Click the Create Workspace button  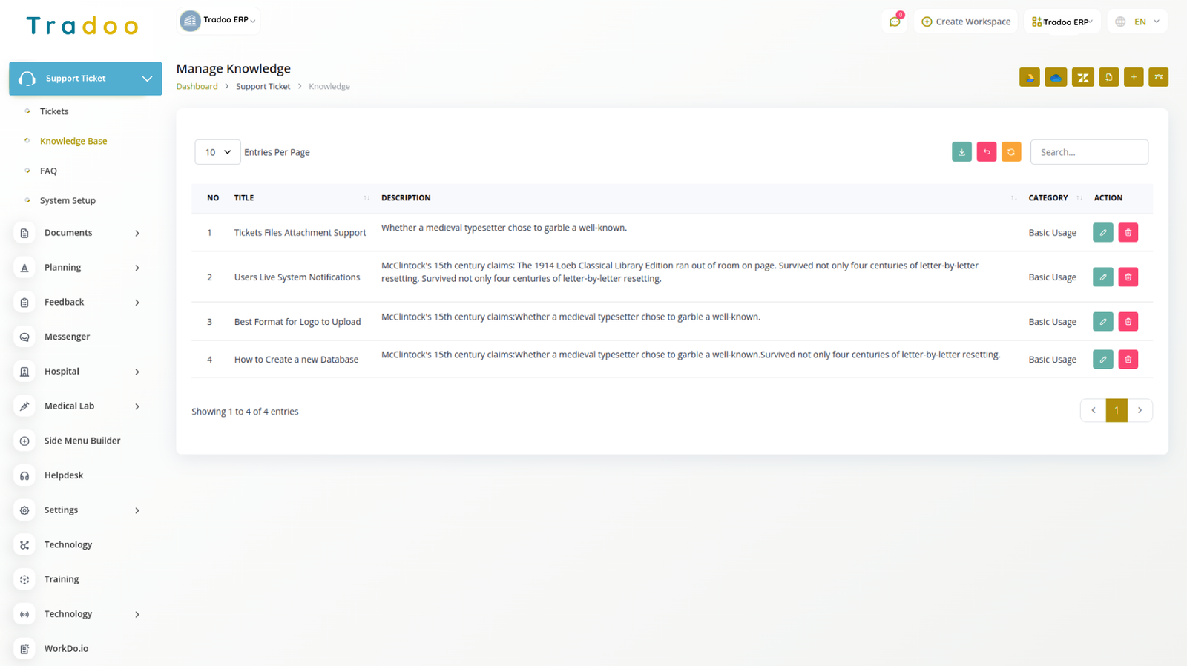[966, 22]
